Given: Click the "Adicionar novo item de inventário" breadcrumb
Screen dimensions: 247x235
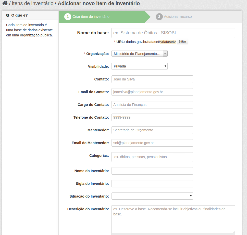Looking at the screenshot, I should 99,3.
